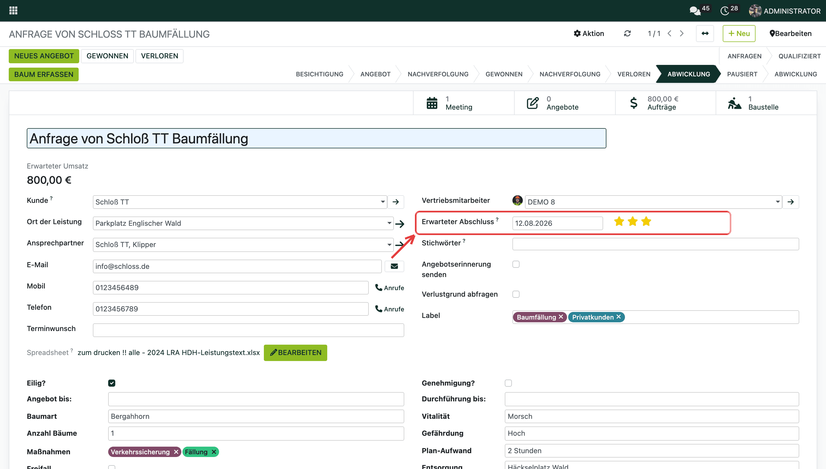Viewport: 826px width, 469px height.
Task: Uncheck the Eilig? checkbox
Action: pos(112,383)
